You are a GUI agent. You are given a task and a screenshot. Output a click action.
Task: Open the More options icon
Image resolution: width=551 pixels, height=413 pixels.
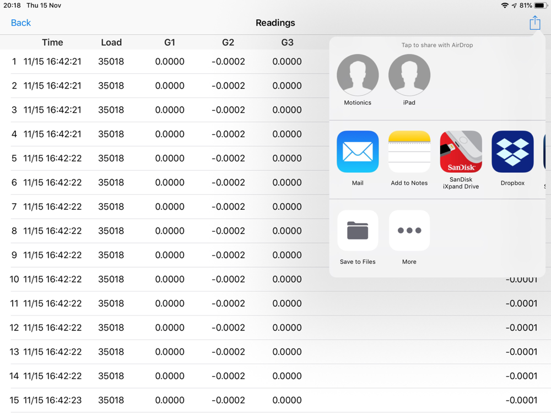(x=409, y=230)
